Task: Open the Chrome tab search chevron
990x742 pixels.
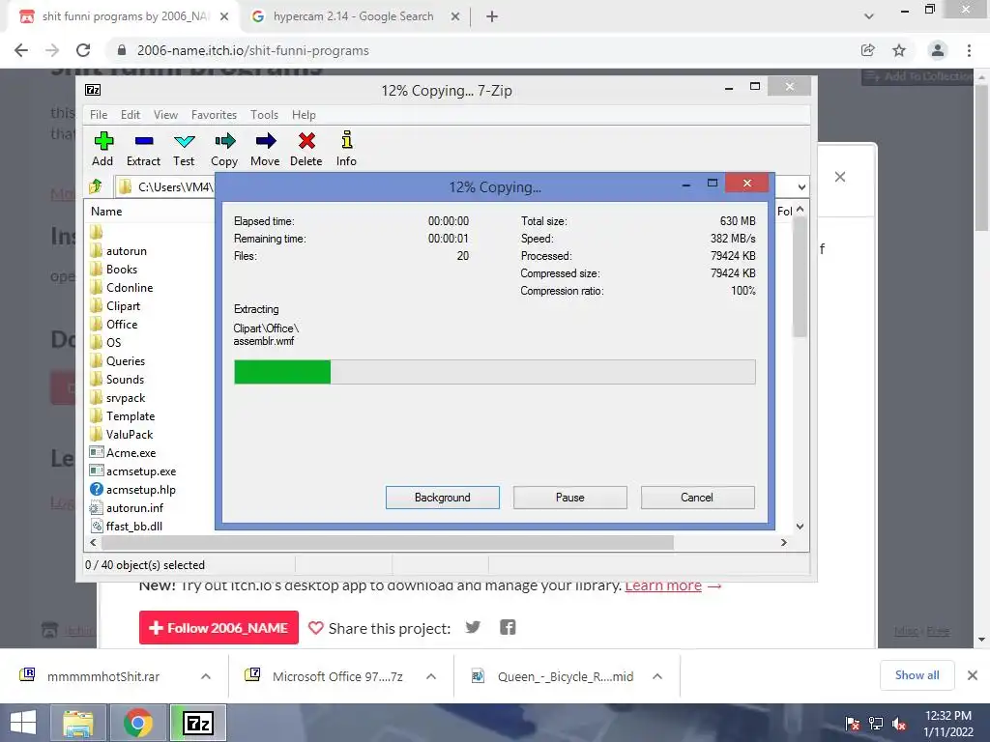Action: pos(869,16)
